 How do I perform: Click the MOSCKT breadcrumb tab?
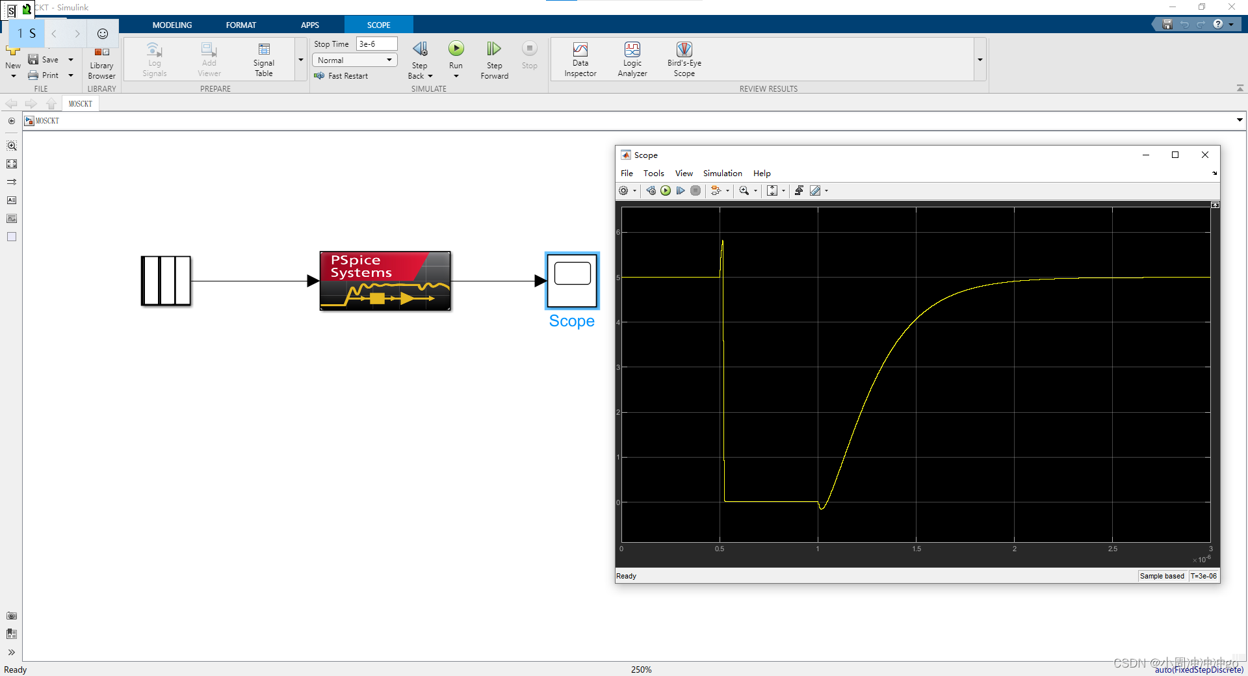tap(79, 103)
